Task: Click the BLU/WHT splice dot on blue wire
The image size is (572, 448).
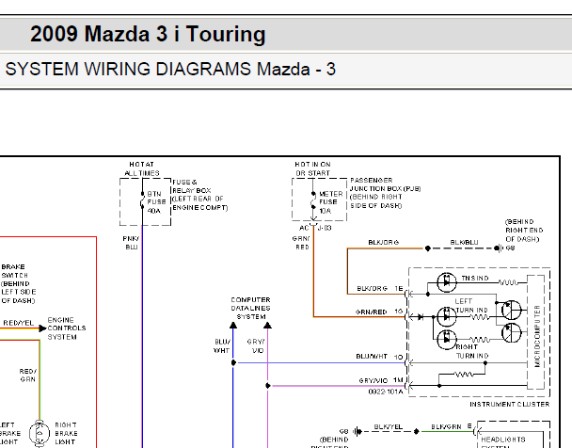Action: pos(233,362)
